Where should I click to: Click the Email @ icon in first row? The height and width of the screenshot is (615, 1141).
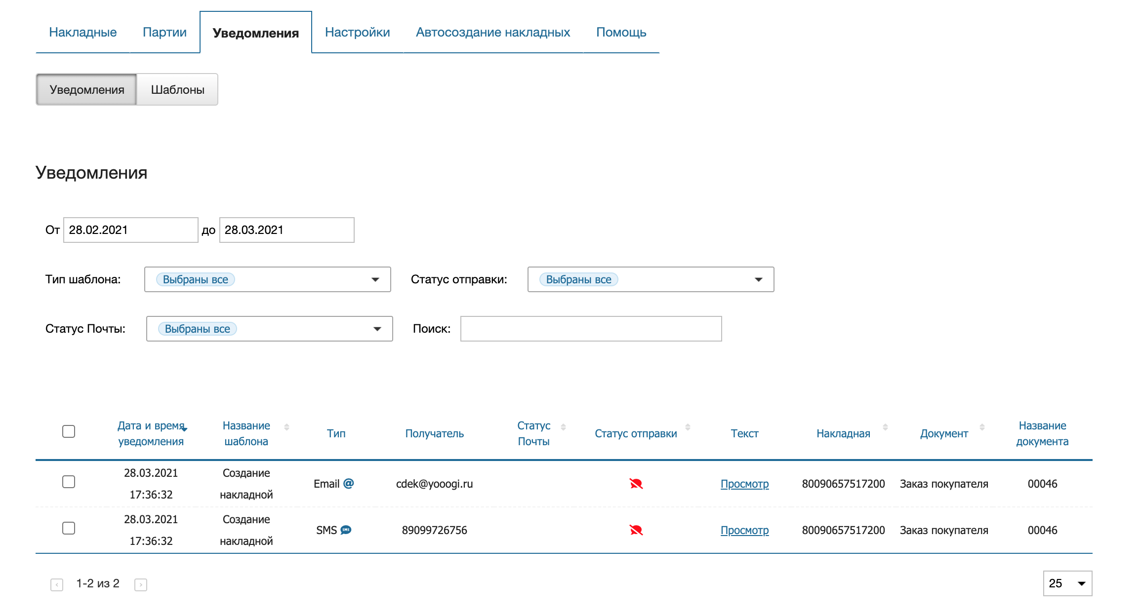tap(348, 483)
